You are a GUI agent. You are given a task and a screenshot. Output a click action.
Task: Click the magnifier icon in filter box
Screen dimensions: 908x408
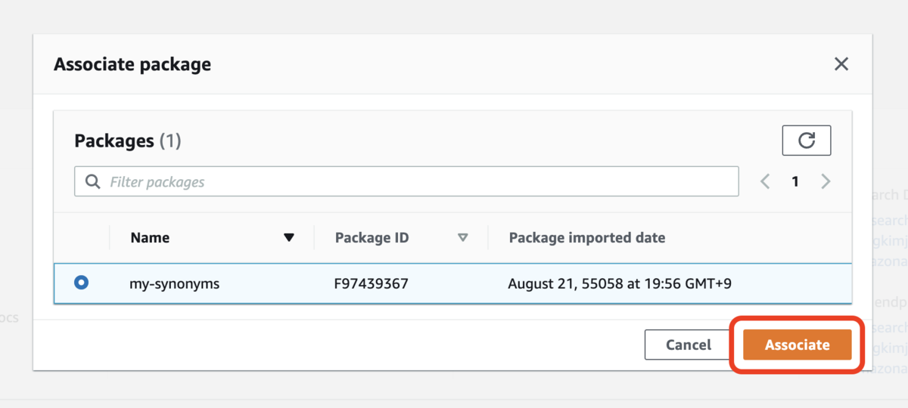[94, 182]
